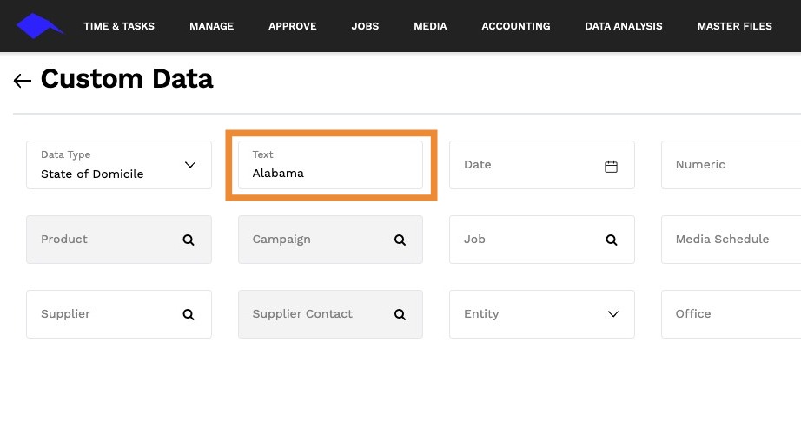Open the Accounting menu

coord(516,26)
